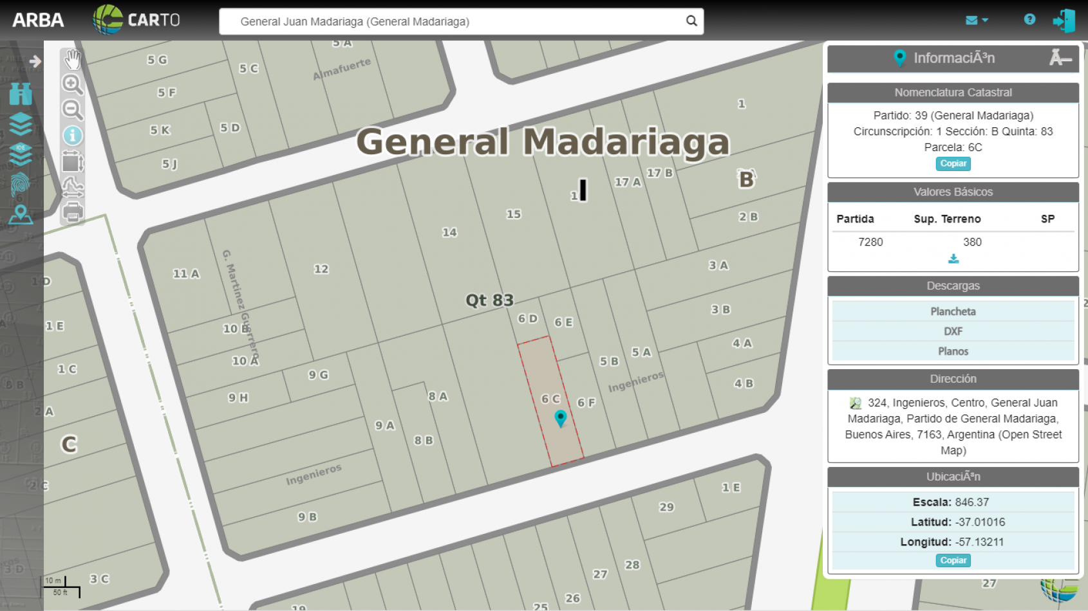Copy the Nomenclatura Catastral with Copiar
1088x611 pixels.
pos(953,163)
